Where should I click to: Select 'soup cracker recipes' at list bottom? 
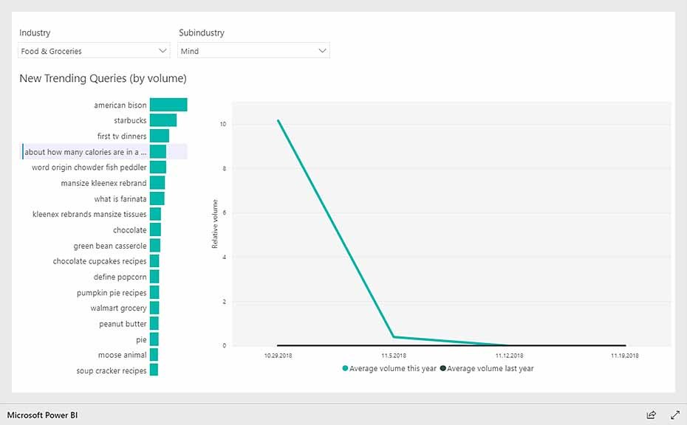[112, 371]
